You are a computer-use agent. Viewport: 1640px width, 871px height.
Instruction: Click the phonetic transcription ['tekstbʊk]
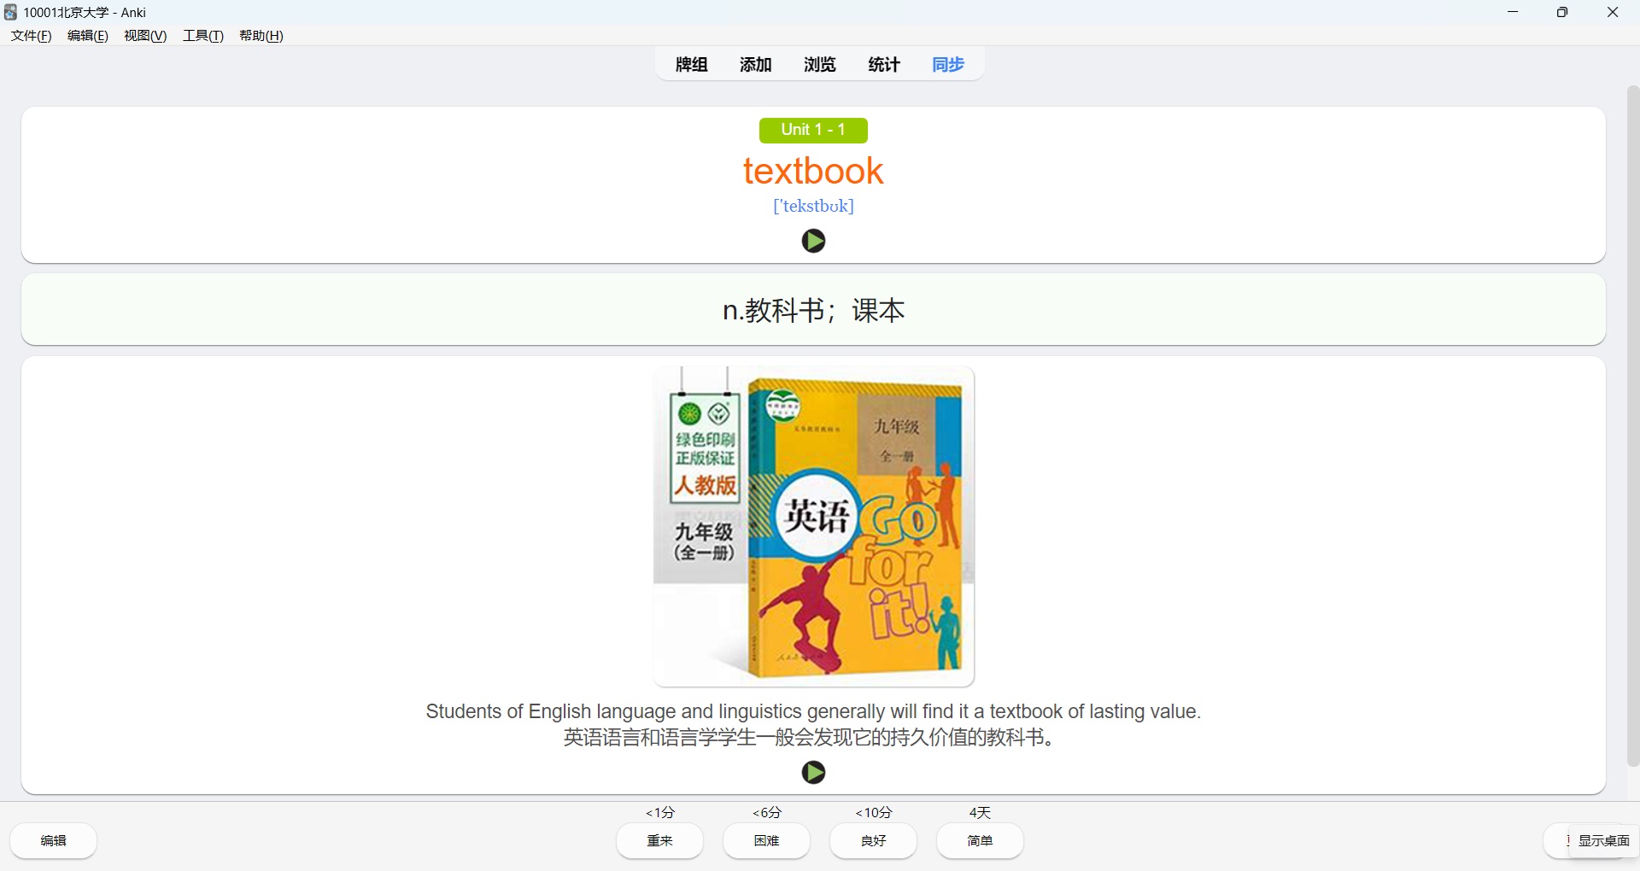(x=813, y=206)
